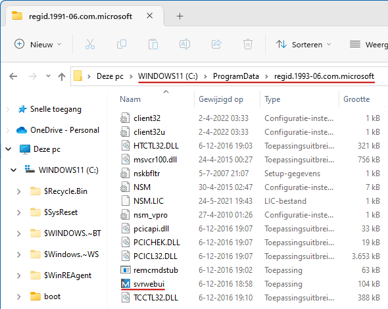Open recent locations dropdown chevron

coord(48,76)
